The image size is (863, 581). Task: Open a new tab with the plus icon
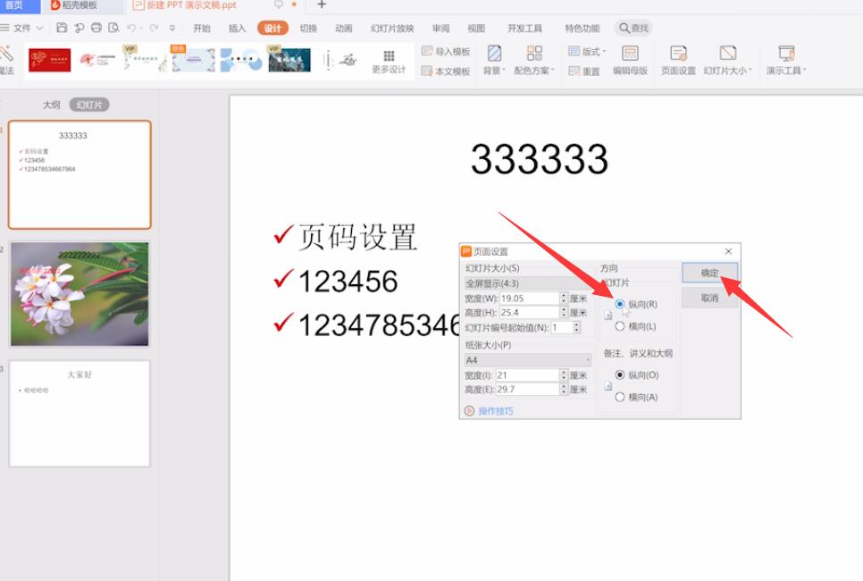click(x=322, y=5)
